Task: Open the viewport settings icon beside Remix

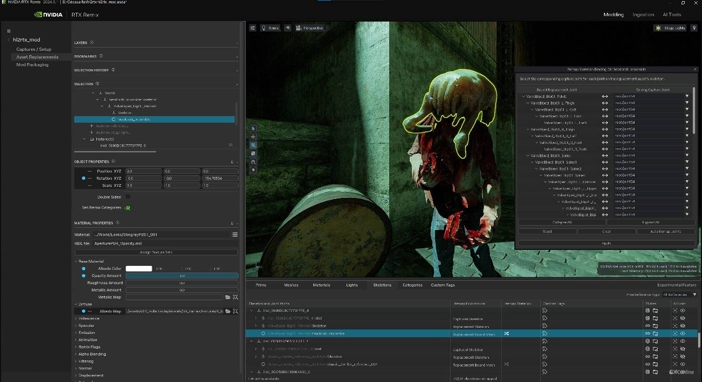Action: pos(252,28)
